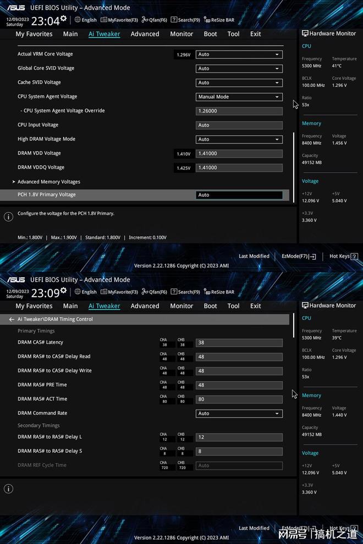Image resolution: width=363 pixels, height=544 pixels.
Task: Select Ai Tweaker tab on 23:04 screen
Action: 104,34
